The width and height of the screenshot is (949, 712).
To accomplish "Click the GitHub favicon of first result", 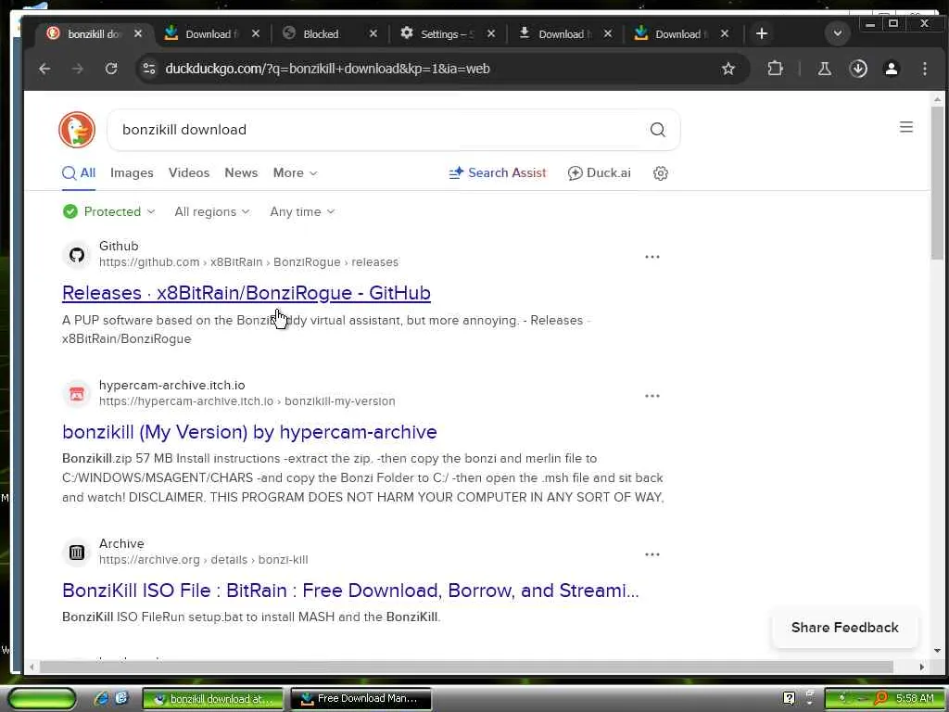I will 77,255.
